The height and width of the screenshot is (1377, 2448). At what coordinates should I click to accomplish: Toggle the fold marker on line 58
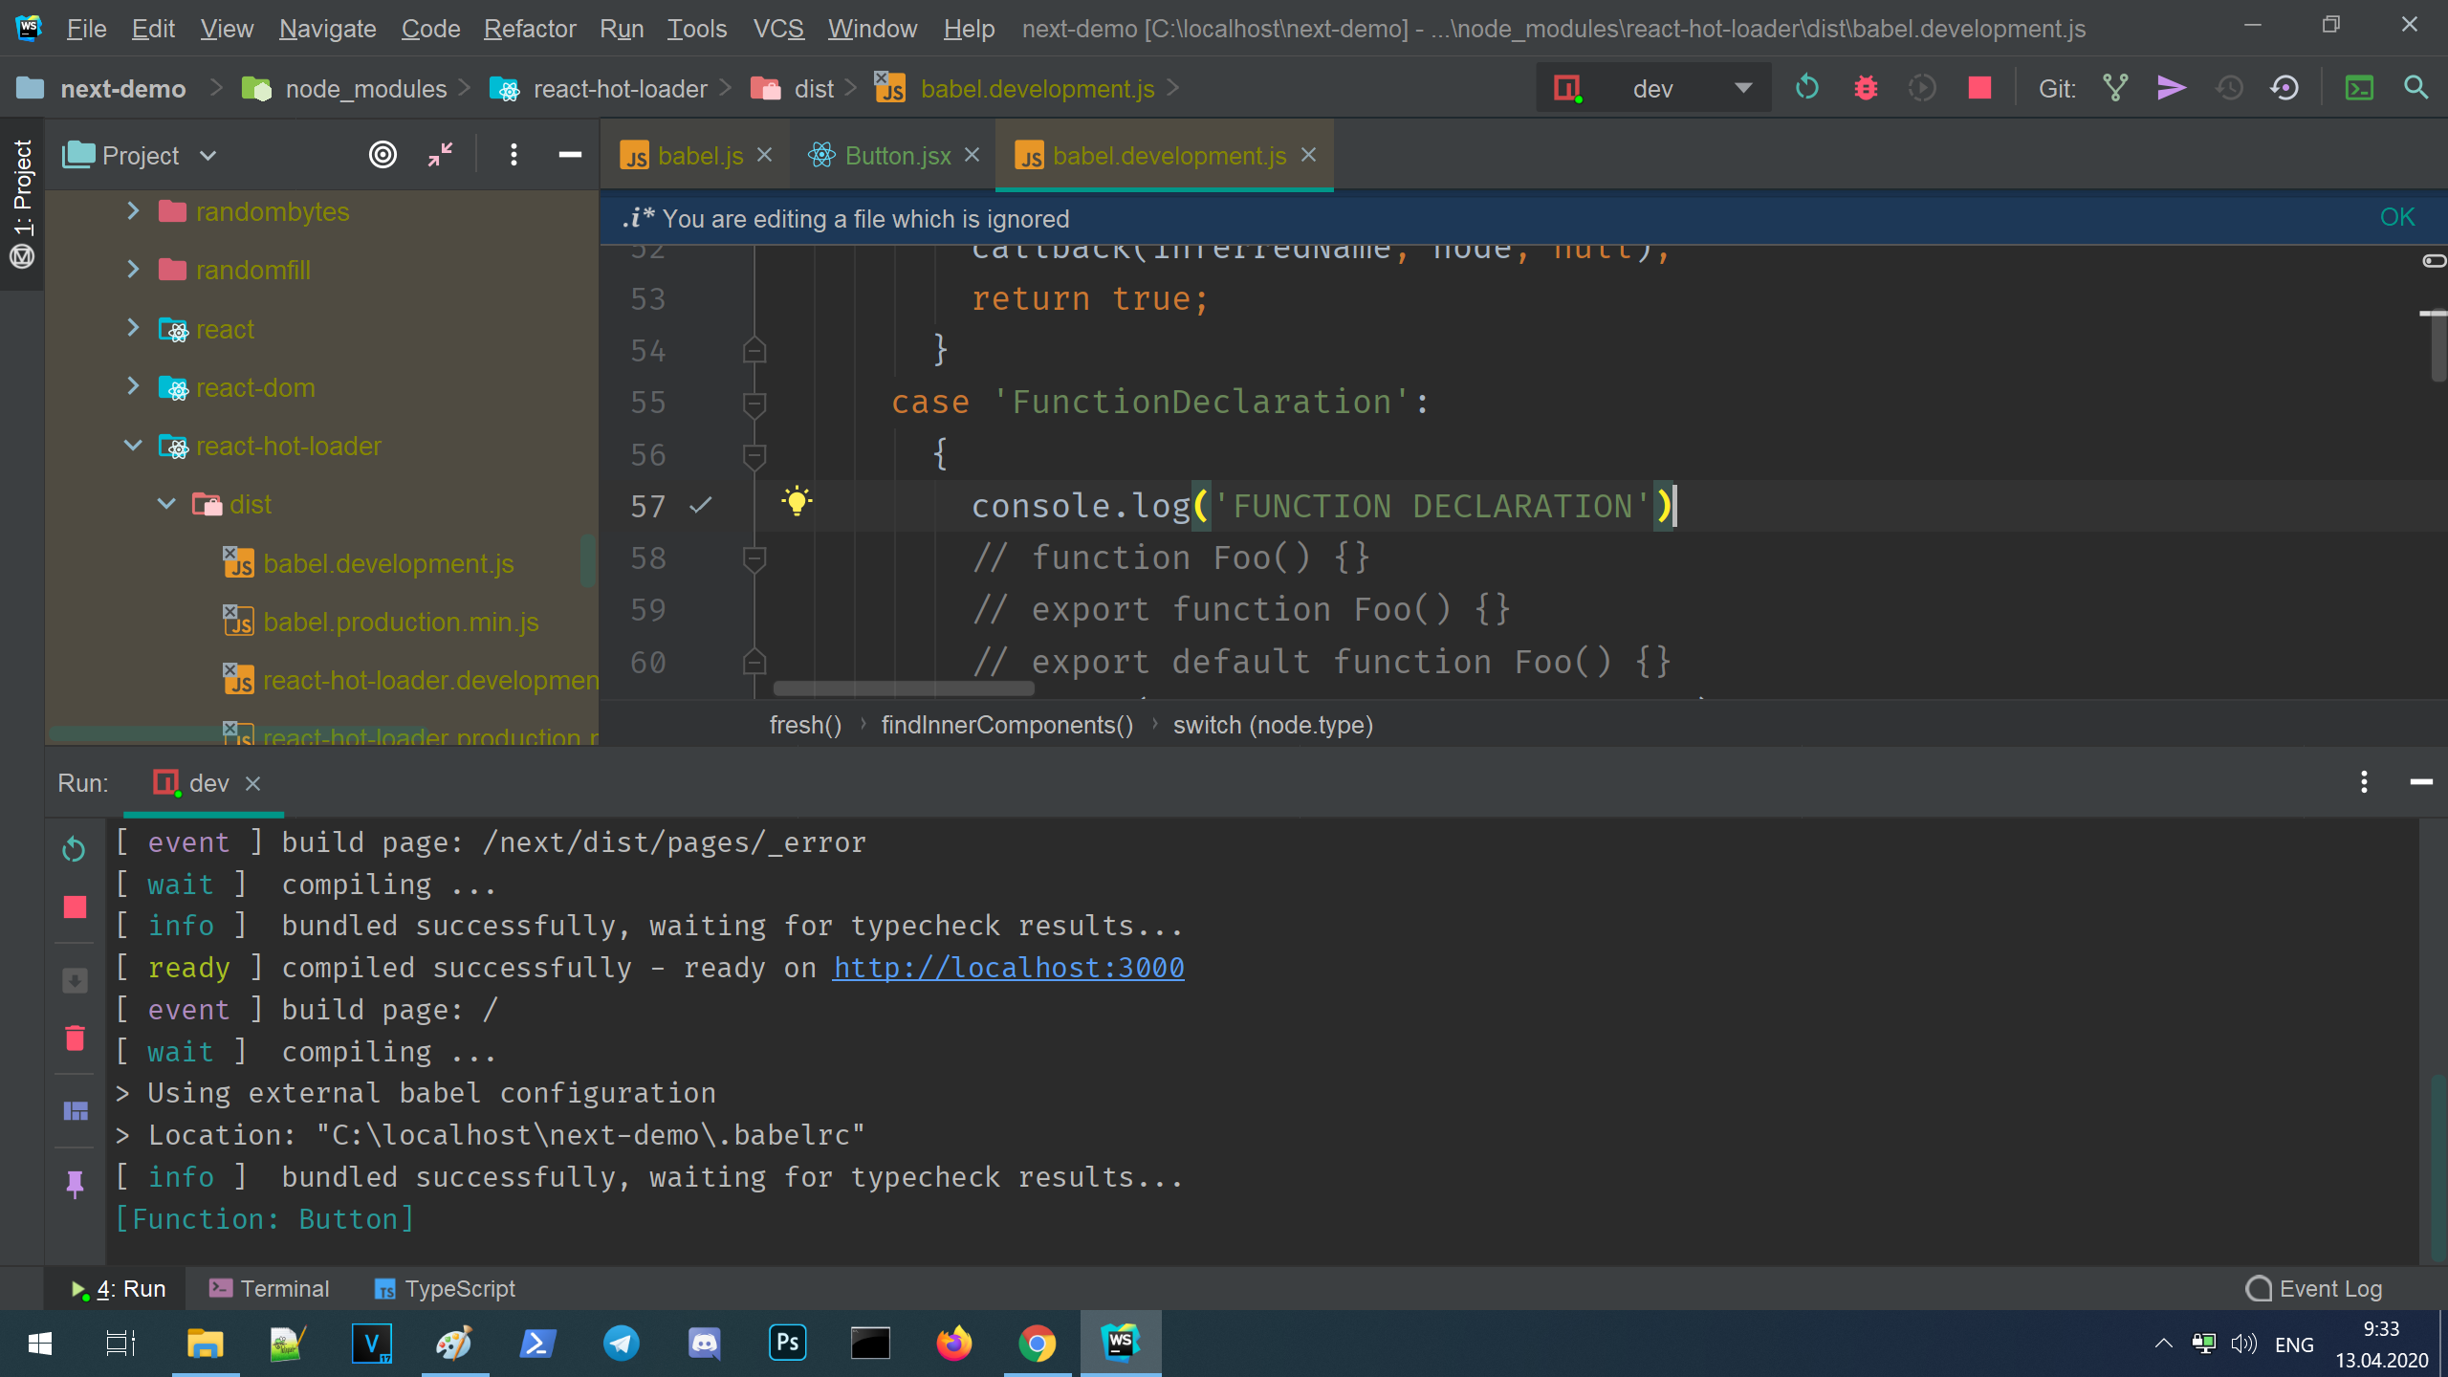(754, 558)
